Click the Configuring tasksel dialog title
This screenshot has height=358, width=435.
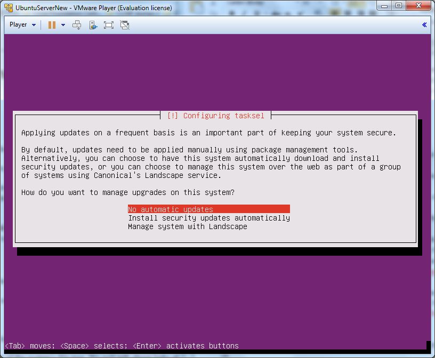point(215,116)
